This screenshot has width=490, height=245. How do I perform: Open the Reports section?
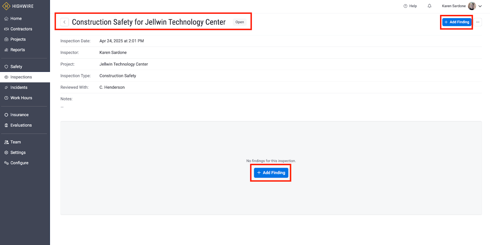(25, 50)
